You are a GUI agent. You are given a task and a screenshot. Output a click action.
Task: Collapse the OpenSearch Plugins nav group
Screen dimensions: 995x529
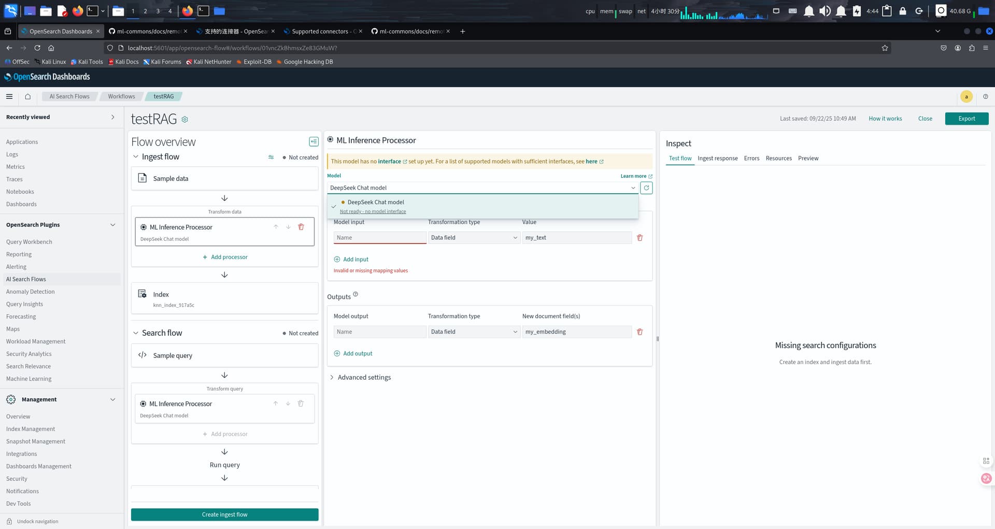click(112, 225)
